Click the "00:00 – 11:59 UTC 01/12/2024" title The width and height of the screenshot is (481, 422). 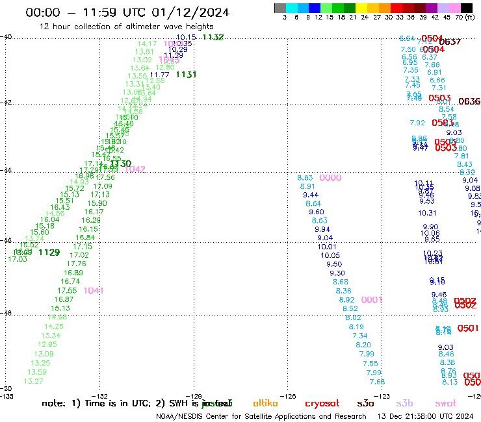pyautogui.click(x=127, y=12)
